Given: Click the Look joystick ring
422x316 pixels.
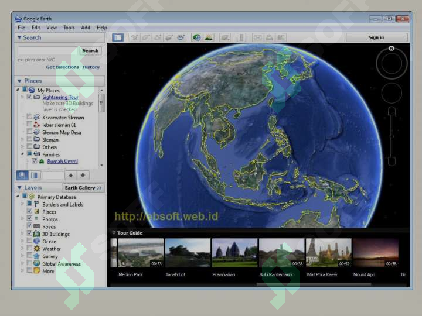Looking at the screenshot, I should coord(392,64).
